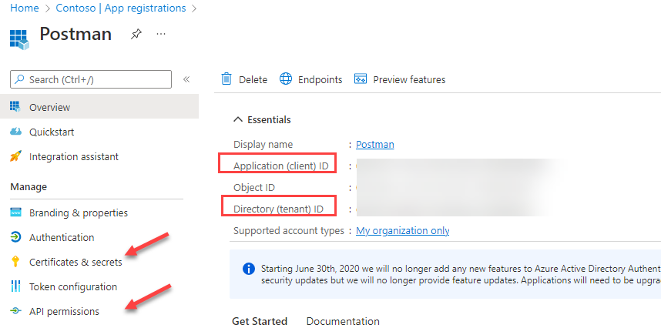This screenshot has width=661, height=328.
Task: Focus the Search (Ctrl+/) field
Action: point(91,79)
